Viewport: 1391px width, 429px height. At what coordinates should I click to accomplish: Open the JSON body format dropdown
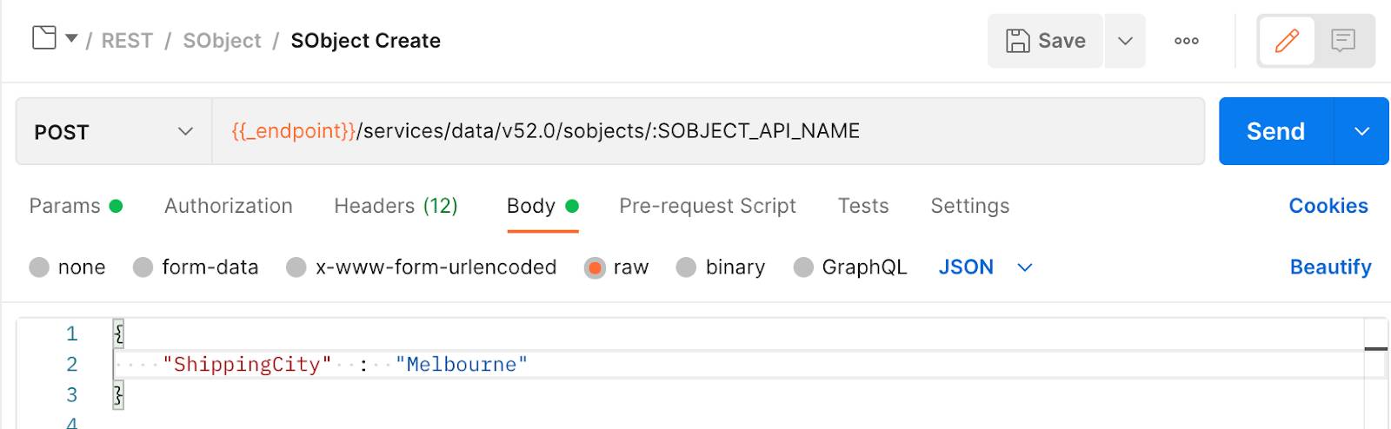coord(985,267)
